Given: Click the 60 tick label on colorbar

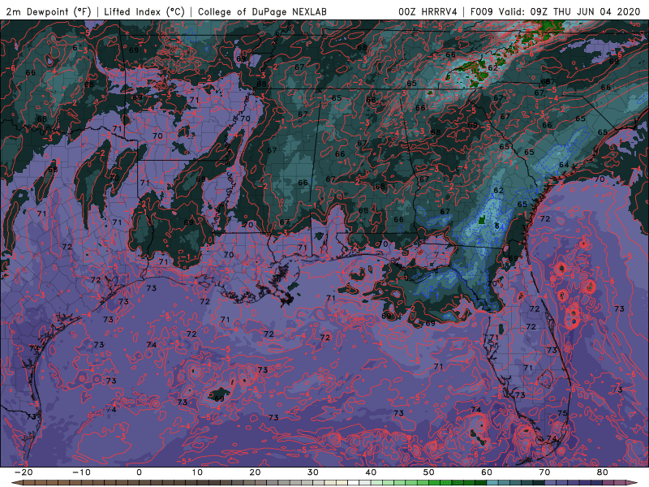Looking at the screenshot, I should [487, 472].
